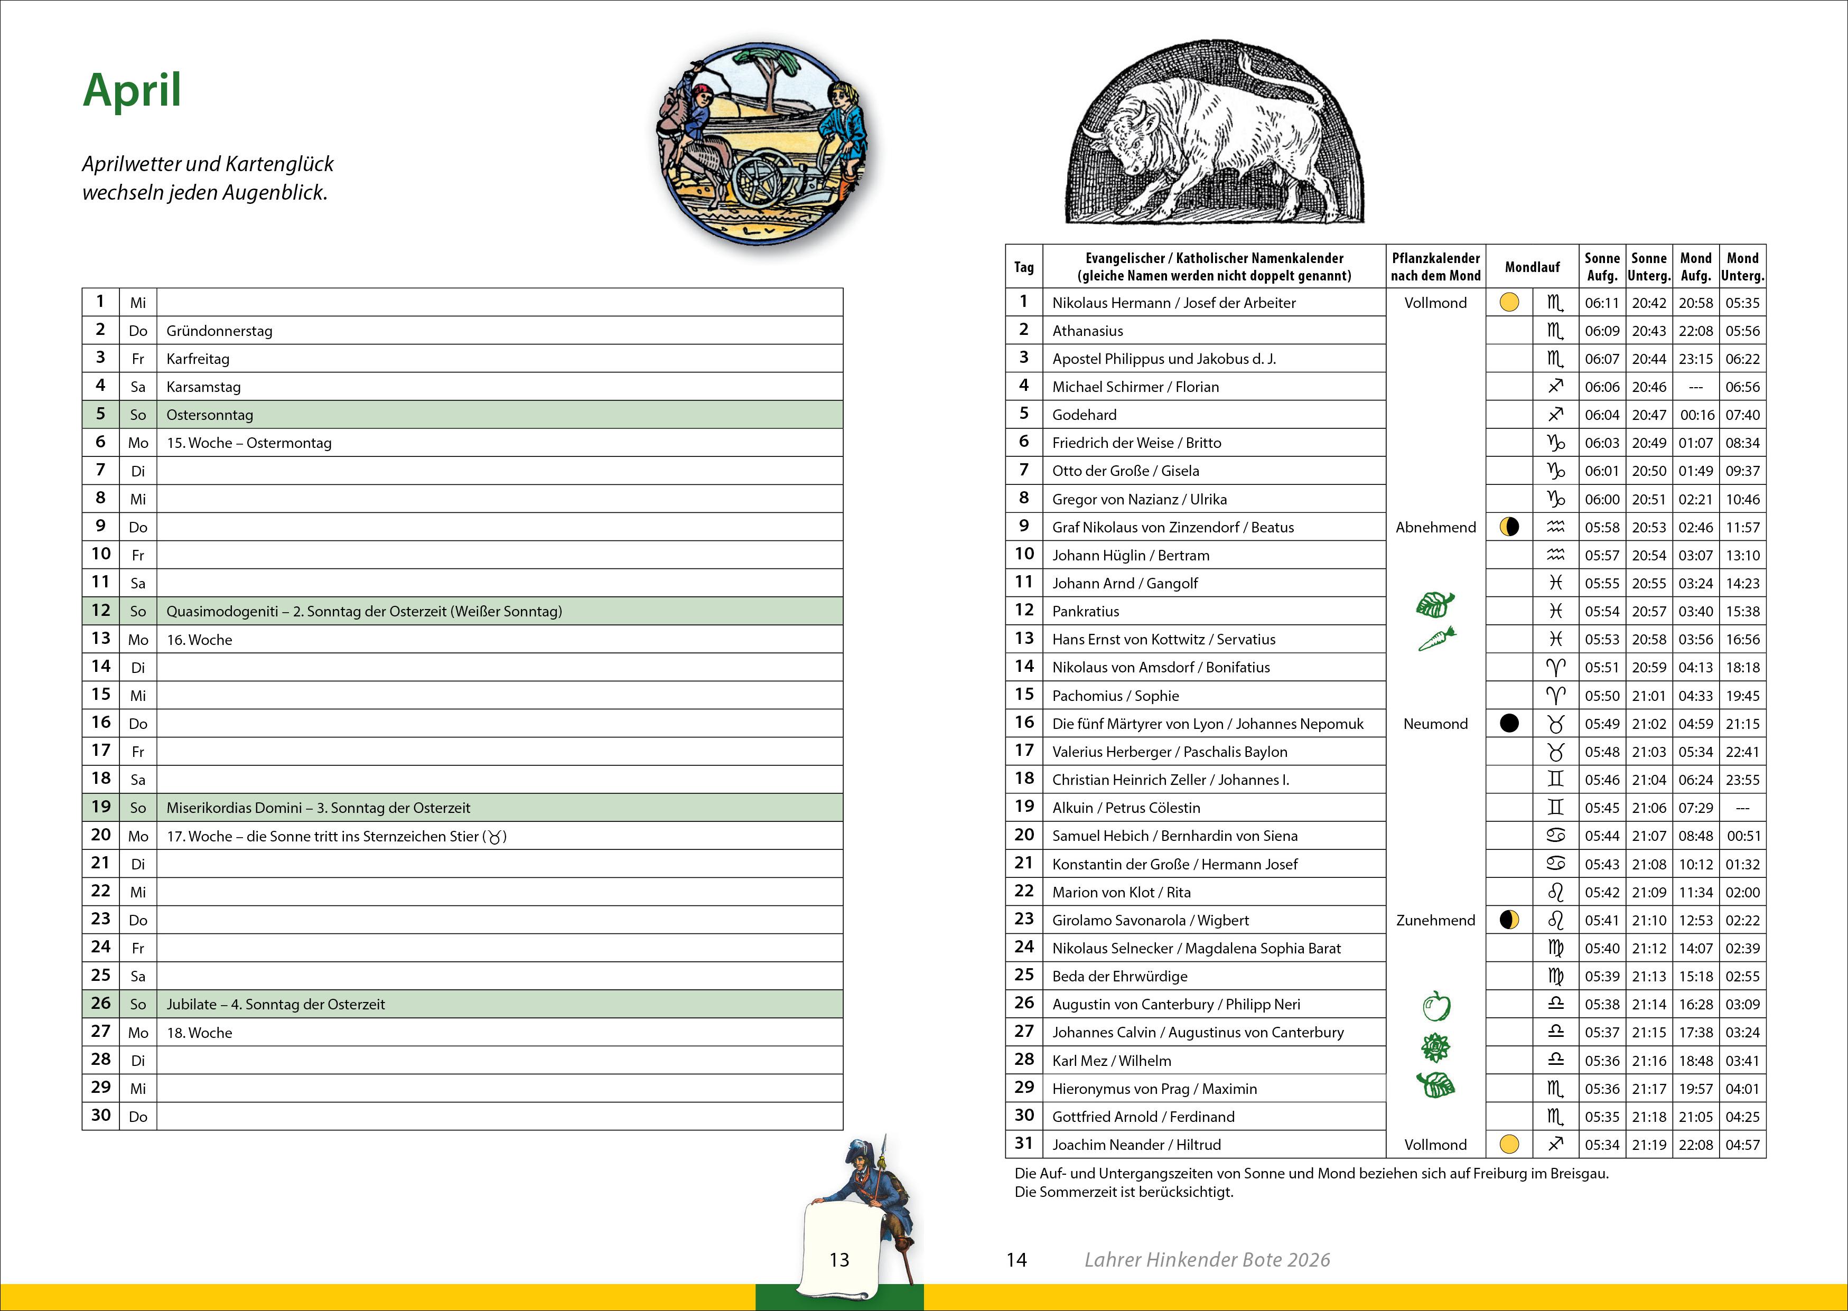Click the entry field for April 30

[499, 1117]
